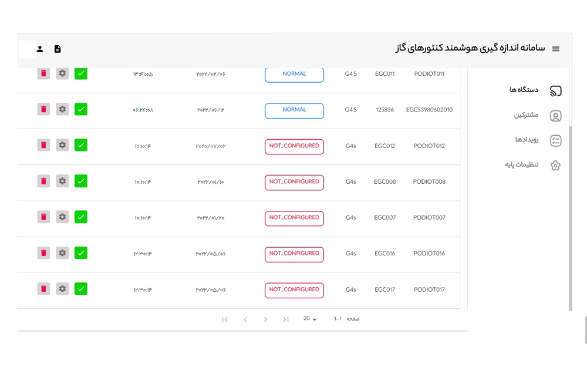Open تنظیمات پایه base settings

pyautogui.click(x=521, y=165)
